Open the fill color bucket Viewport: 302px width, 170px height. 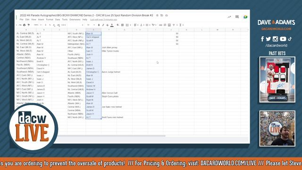(117, 25)
